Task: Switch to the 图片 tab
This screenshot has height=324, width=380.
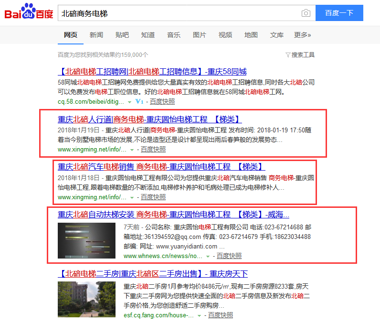Action: tap(200, 35)
